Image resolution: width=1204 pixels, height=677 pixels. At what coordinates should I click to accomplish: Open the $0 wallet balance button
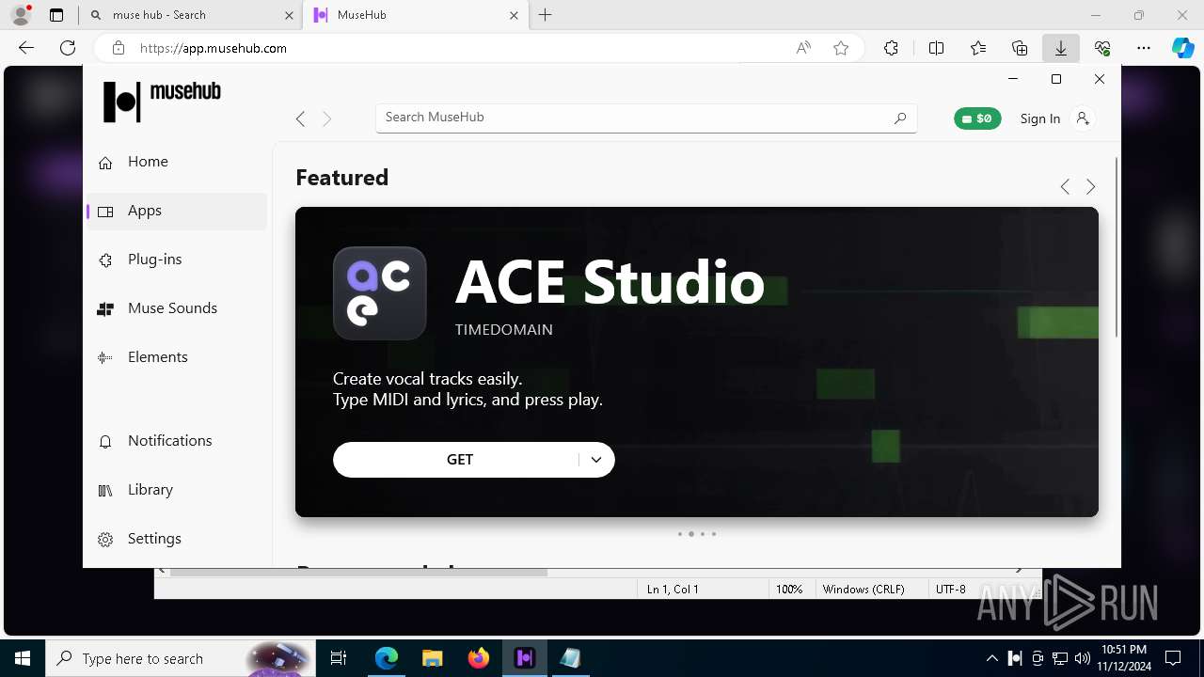point(977,118)
